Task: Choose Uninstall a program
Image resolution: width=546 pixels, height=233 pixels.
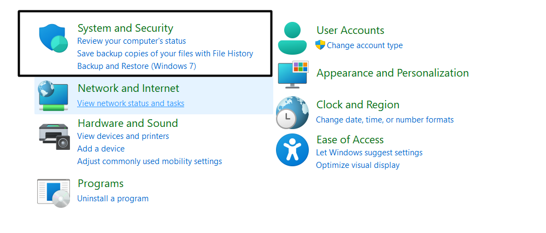Action: click(x=113, y=199)
